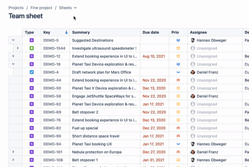Click the blue task checkbox icon for DEMO-4
249x167 pixels.
[x=32, y=72]
